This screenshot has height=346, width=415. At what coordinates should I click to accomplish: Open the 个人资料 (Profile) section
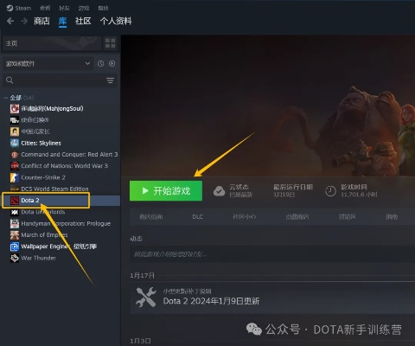(x=116, y=21)
